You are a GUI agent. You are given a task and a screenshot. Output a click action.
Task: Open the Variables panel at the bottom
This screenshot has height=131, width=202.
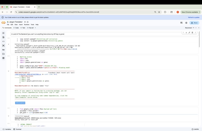click(x=7, y=129)
